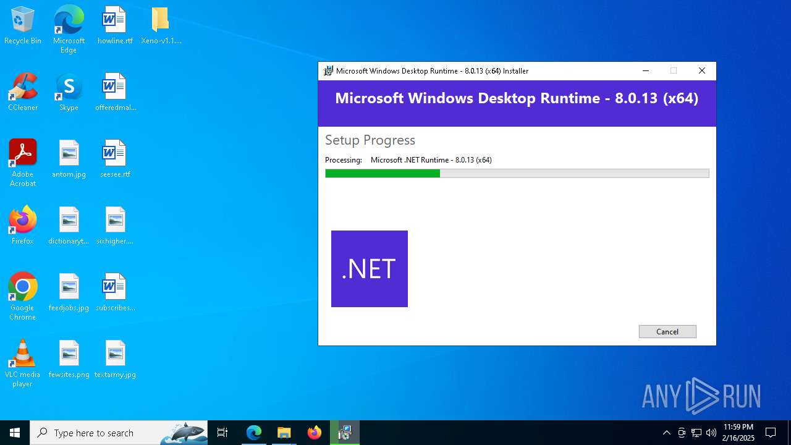Click the 'Setup Progress' heading
Image resolution: width=791 pixels, height=445 pixels.
[x=370, y=140]
